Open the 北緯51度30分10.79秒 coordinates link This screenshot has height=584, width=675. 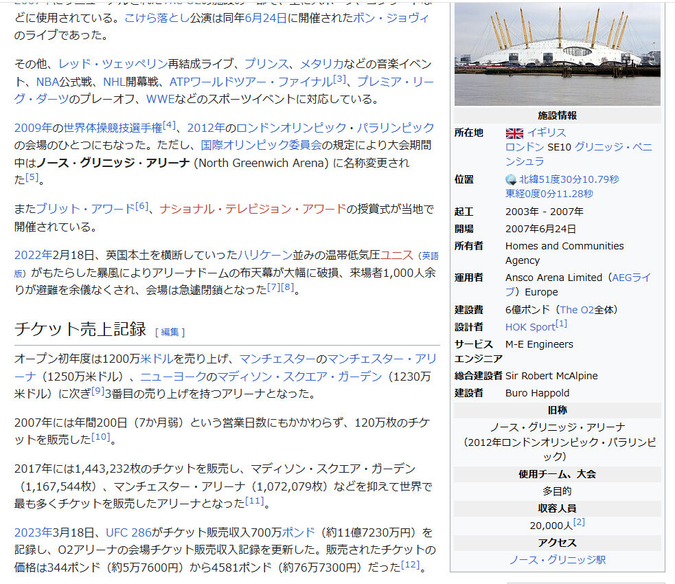(x=569, y=179)
